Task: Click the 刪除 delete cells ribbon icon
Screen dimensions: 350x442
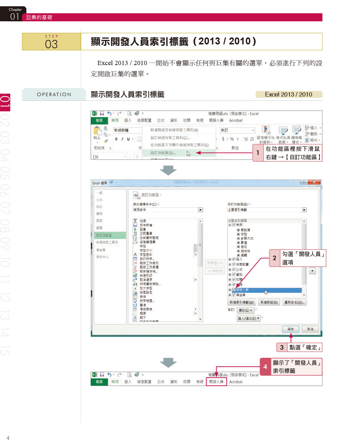Action: (312, 134)
